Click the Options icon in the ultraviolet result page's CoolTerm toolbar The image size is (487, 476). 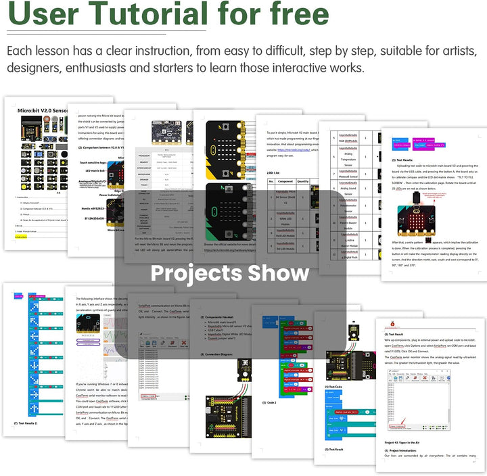[x=434, y=378]
